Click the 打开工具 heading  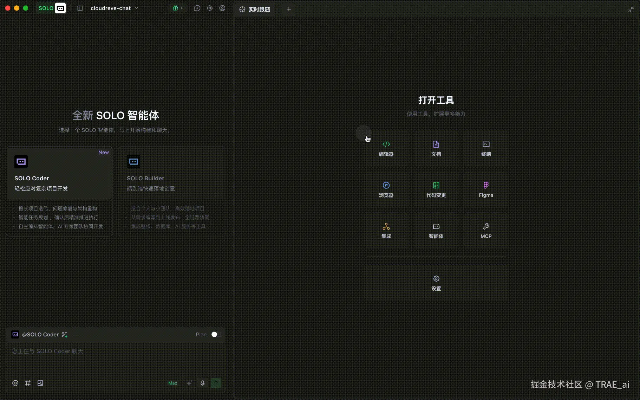point(436,100)
